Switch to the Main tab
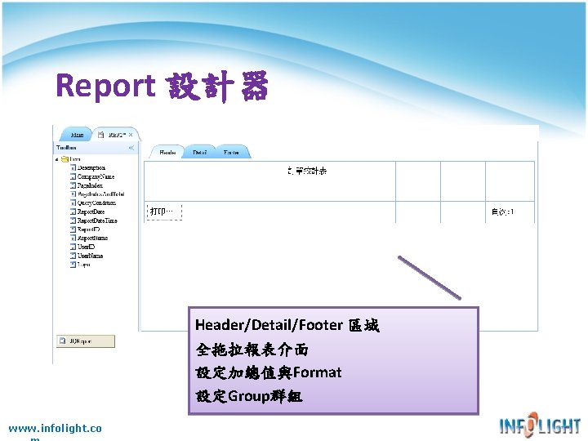The image size is (588, 441). coord(77,135)
